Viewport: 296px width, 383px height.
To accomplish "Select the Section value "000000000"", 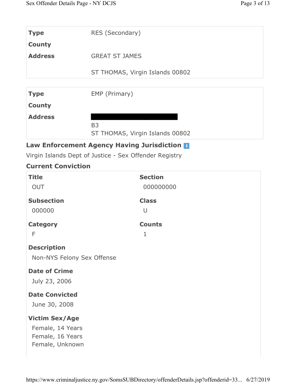I will click(x=160, y=187).
